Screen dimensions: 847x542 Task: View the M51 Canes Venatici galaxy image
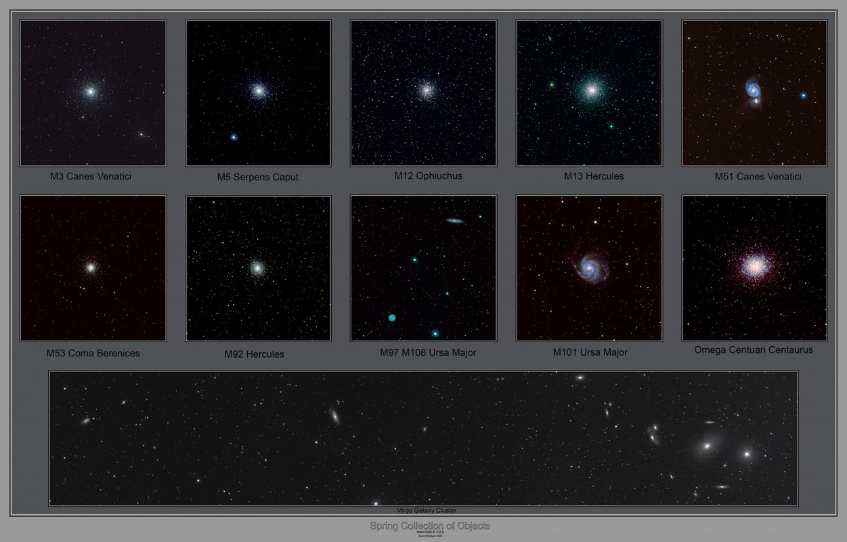coord(754,93)
